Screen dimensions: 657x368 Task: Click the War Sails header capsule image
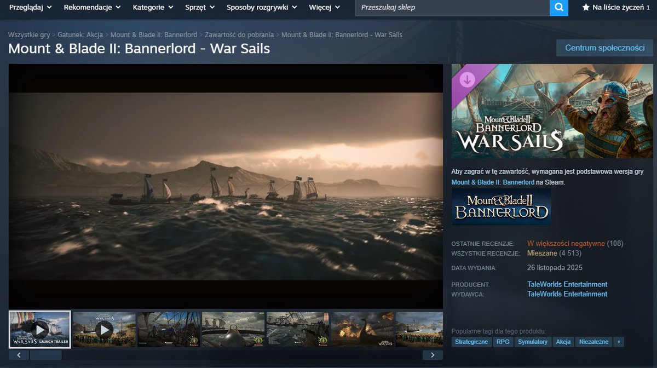tap(552, 111)
